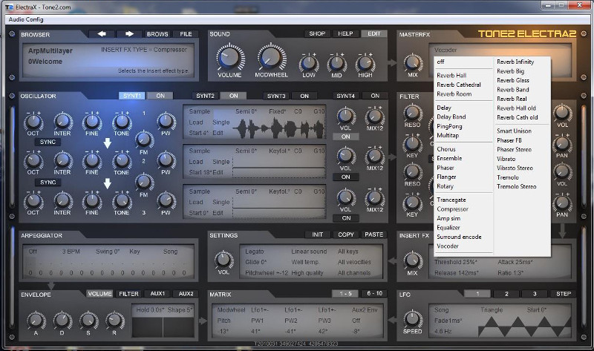The image size is (594, 351).
Task: Adjust the far-right top VOL knob
Action: (562, 113)
